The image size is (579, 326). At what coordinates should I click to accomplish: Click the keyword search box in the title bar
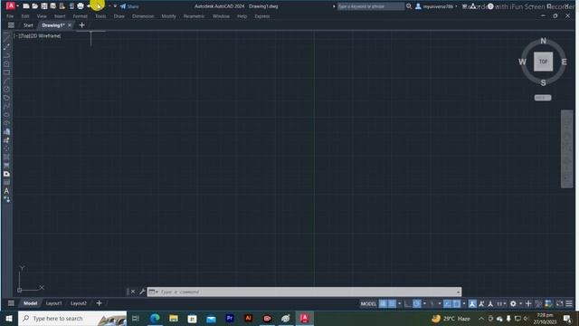click(371, 6)
